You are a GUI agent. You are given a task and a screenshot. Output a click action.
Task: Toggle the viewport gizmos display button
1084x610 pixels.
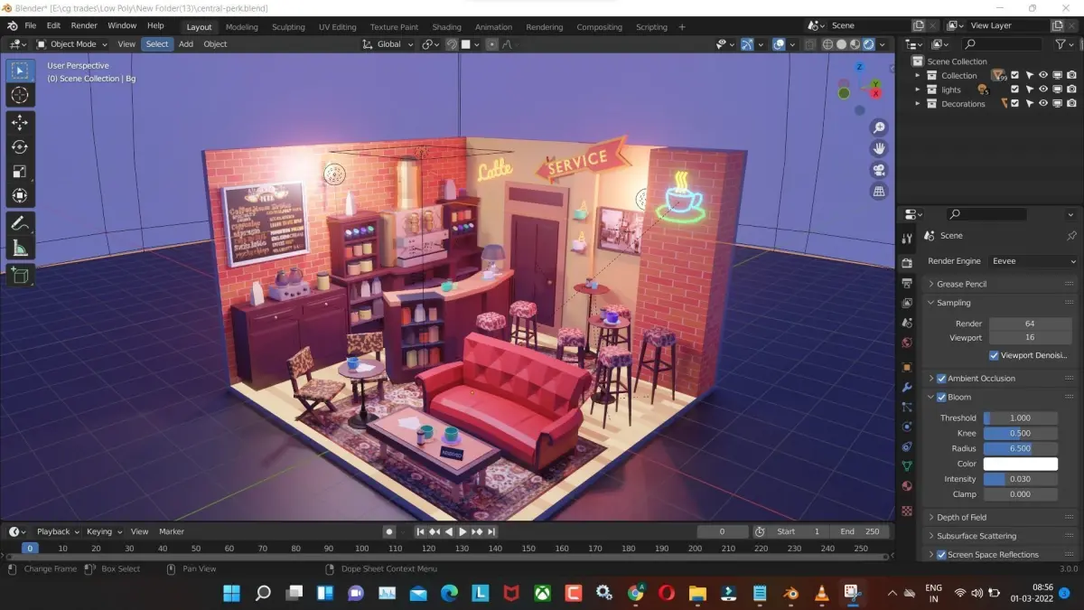tap(748, 43)
